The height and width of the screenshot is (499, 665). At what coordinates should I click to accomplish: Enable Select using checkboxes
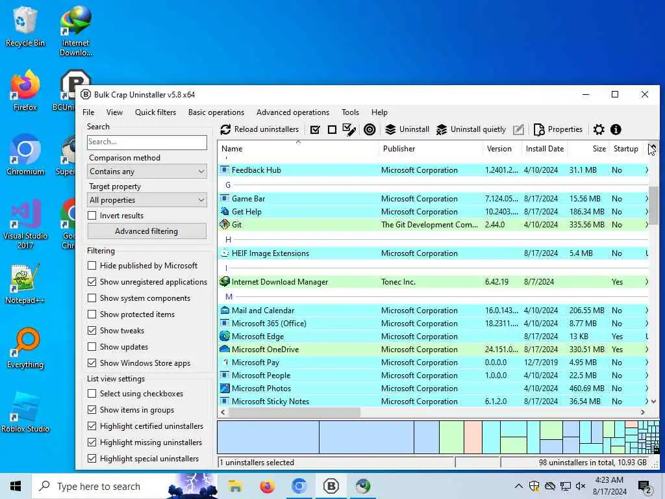[x=92, y=393]
